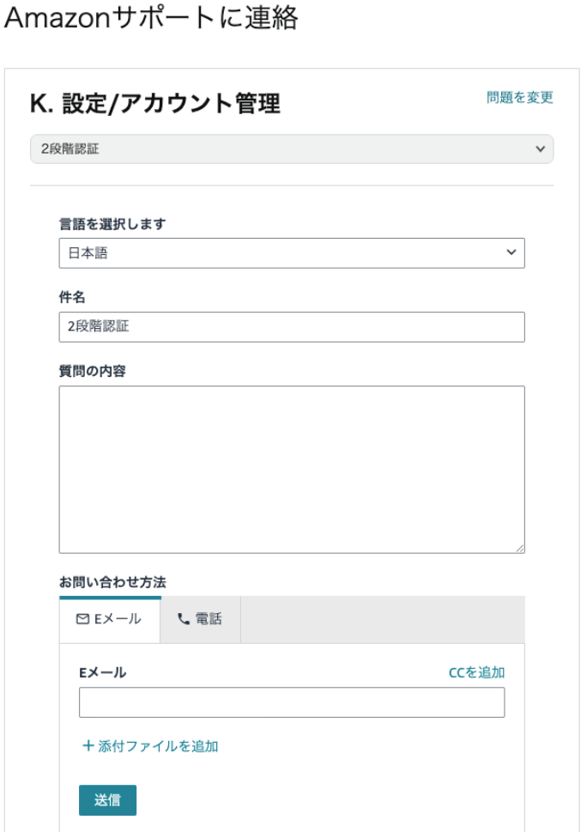Click the resize handle of the question textarea
Viewport: 581px width, 832px height.
tap(520, 549)
